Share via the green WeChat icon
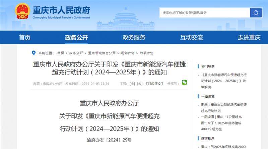 (184, 83)
